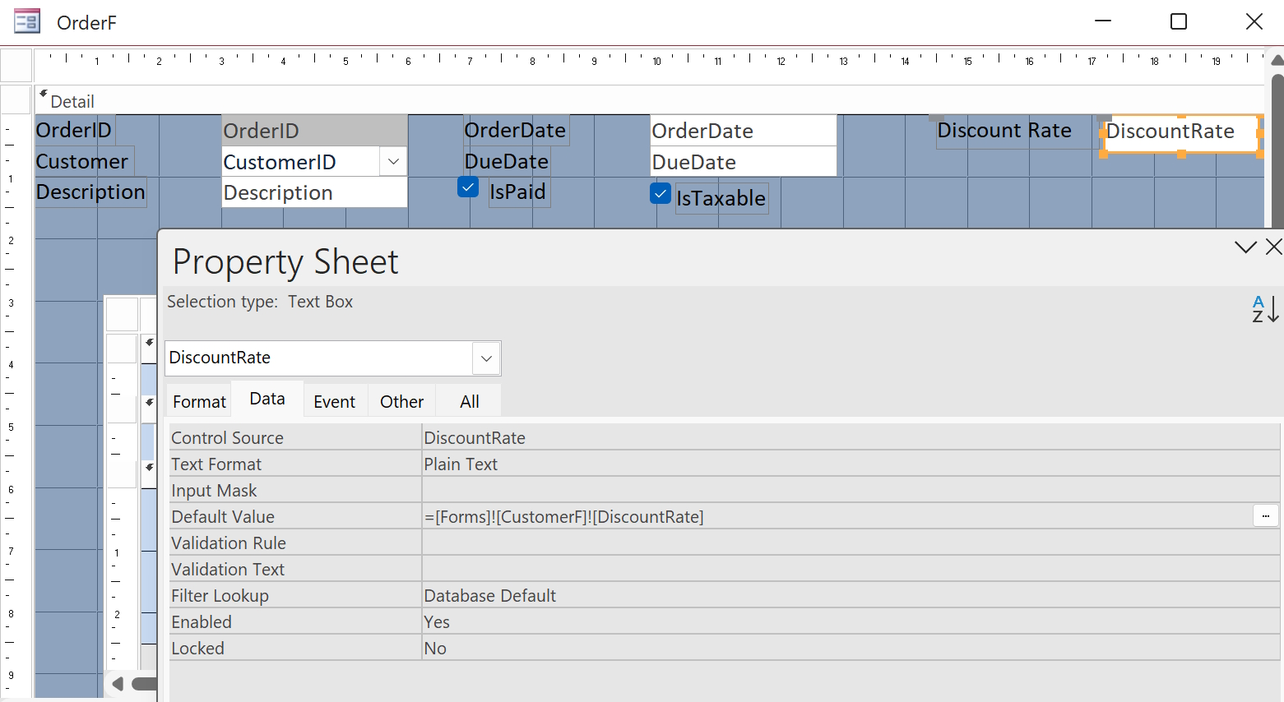Click the subform left scroll arrow
This screenshot has height=702, width=1284.
[x=118, y=684]
